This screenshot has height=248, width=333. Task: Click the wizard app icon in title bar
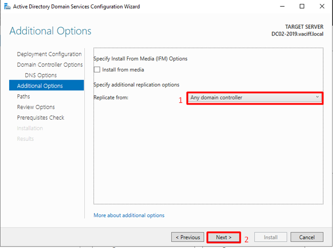tap(5, 7)
